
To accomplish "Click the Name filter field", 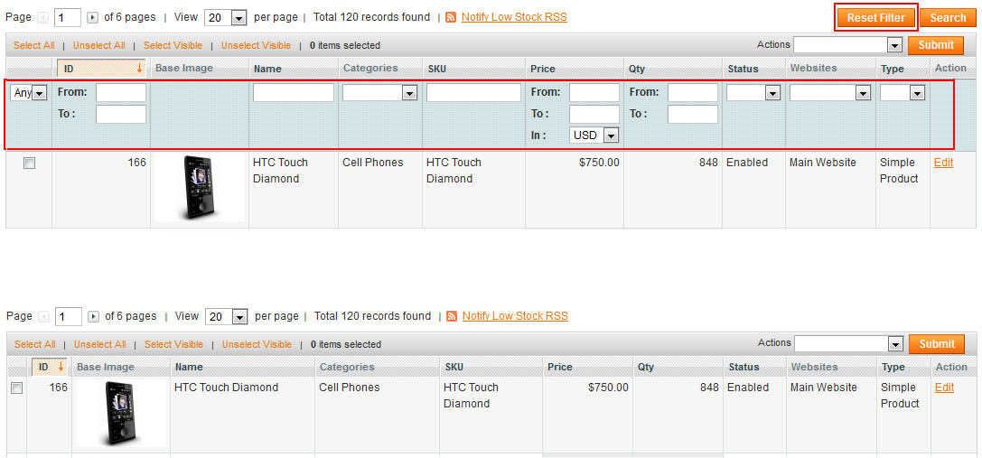I will [294, 93].
